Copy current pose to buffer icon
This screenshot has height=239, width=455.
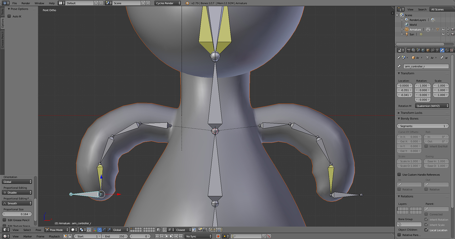(x=210, y=230)
